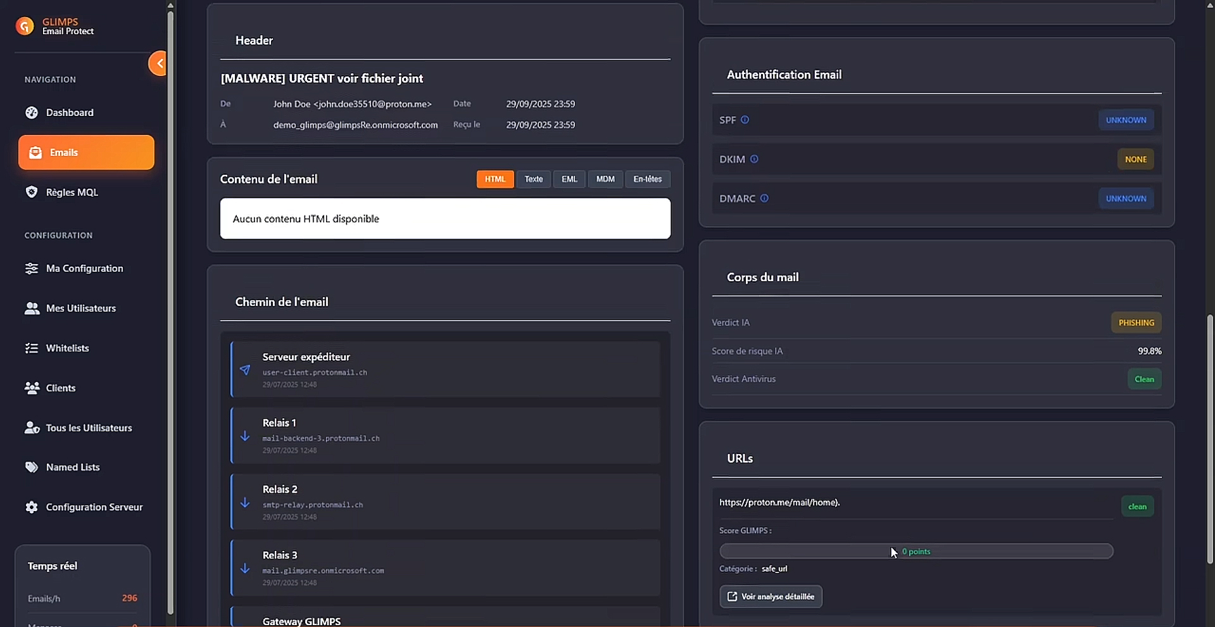Click the Règles MQL shield icon

point(32,192)
